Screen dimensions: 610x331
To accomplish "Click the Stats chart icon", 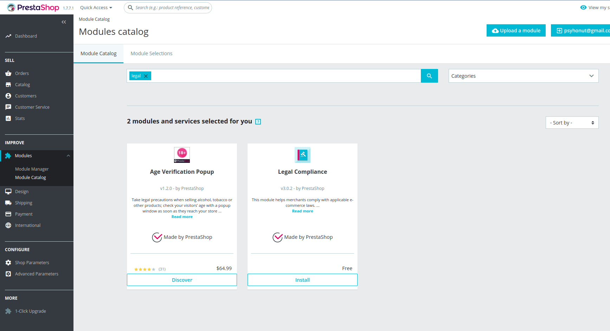I will click(x=8, y=119).
